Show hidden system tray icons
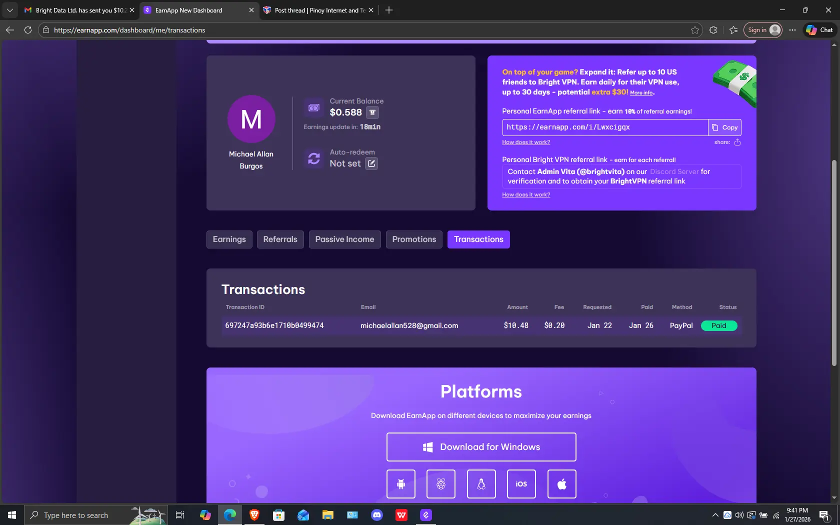840x525 pixels. click(715, 515)
